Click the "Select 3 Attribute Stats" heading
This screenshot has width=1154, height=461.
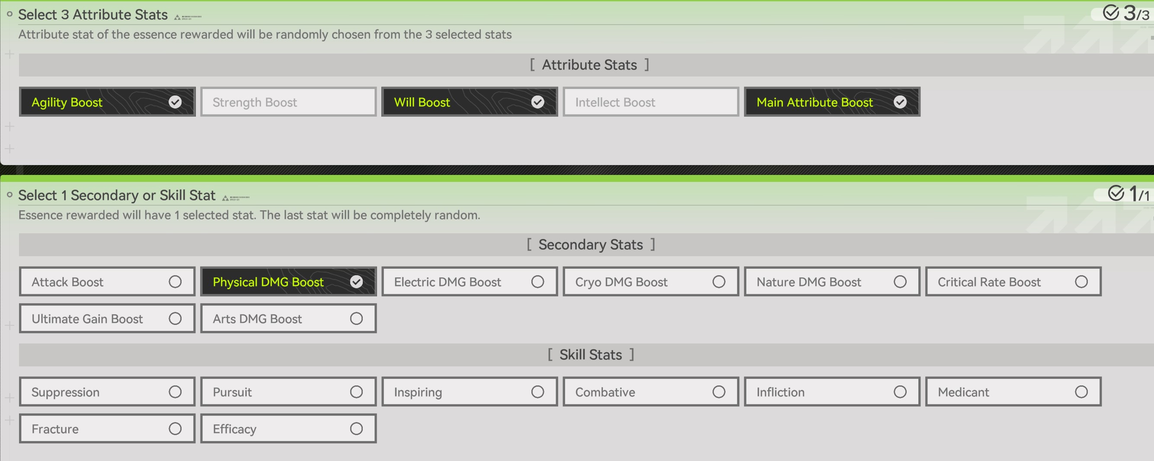[93, 15]
